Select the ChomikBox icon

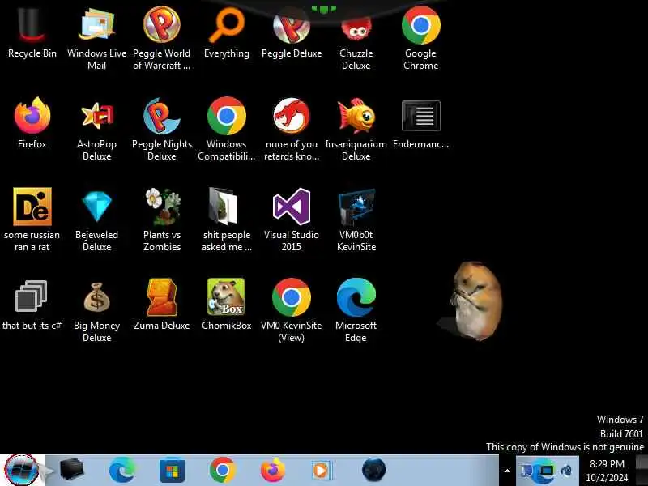click(227, 305)
